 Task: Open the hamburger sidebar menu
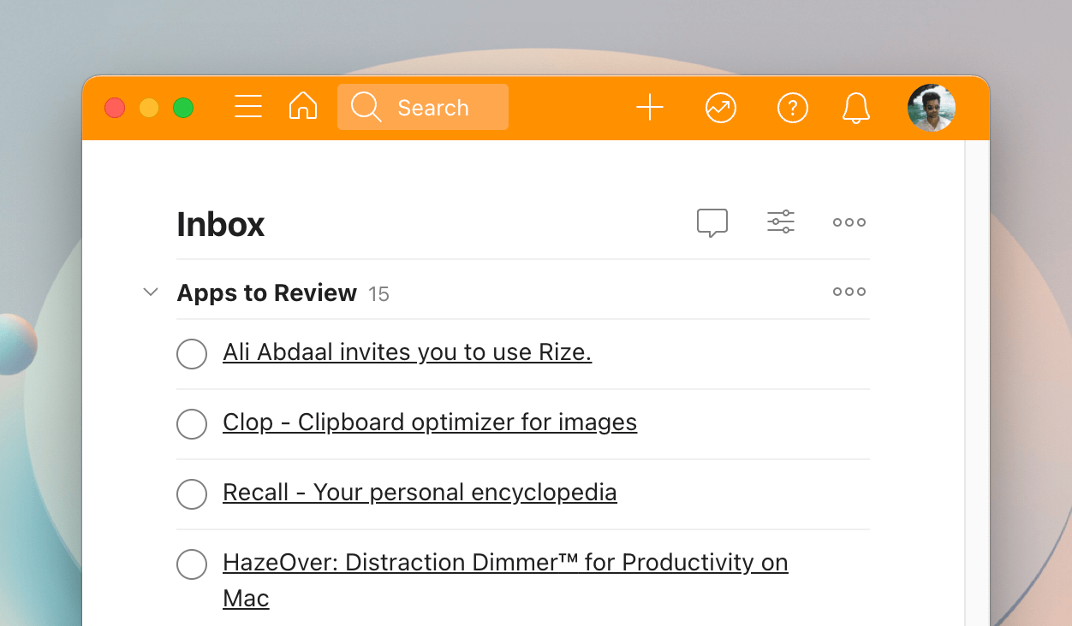[248, 107]
